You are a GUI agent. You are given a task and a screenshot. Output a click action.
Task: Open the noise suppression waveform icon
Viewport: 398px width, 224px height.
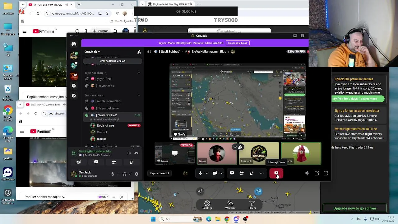point(129,153)
